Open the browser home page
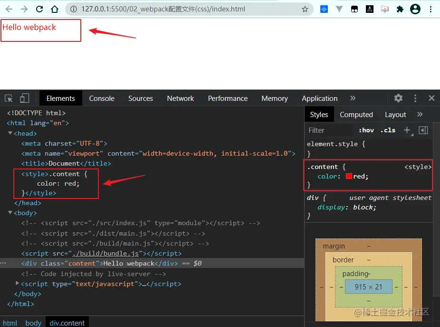 55,9
